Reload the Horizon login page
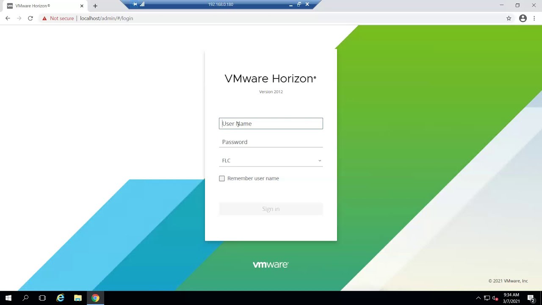Image resolution: width=542 pixels, height=305 pixels. point(30,18)
